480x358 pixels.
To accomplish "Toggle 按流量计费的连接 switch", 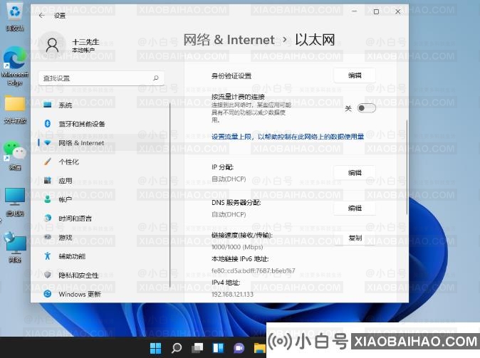I will (x=366, y=108).
